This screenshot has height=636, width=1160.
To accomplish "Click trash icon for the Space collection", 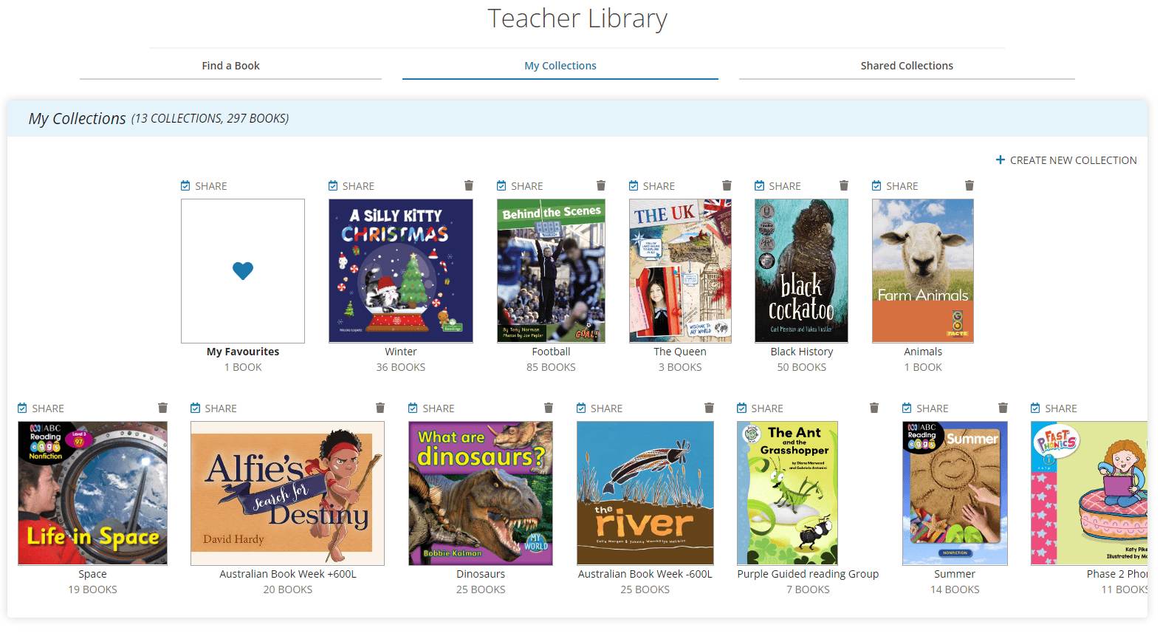I will [x=162, y=408].
